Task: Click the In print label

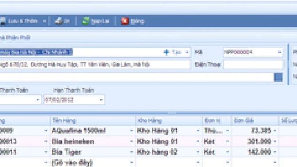Action: click(x=67, y=21)
